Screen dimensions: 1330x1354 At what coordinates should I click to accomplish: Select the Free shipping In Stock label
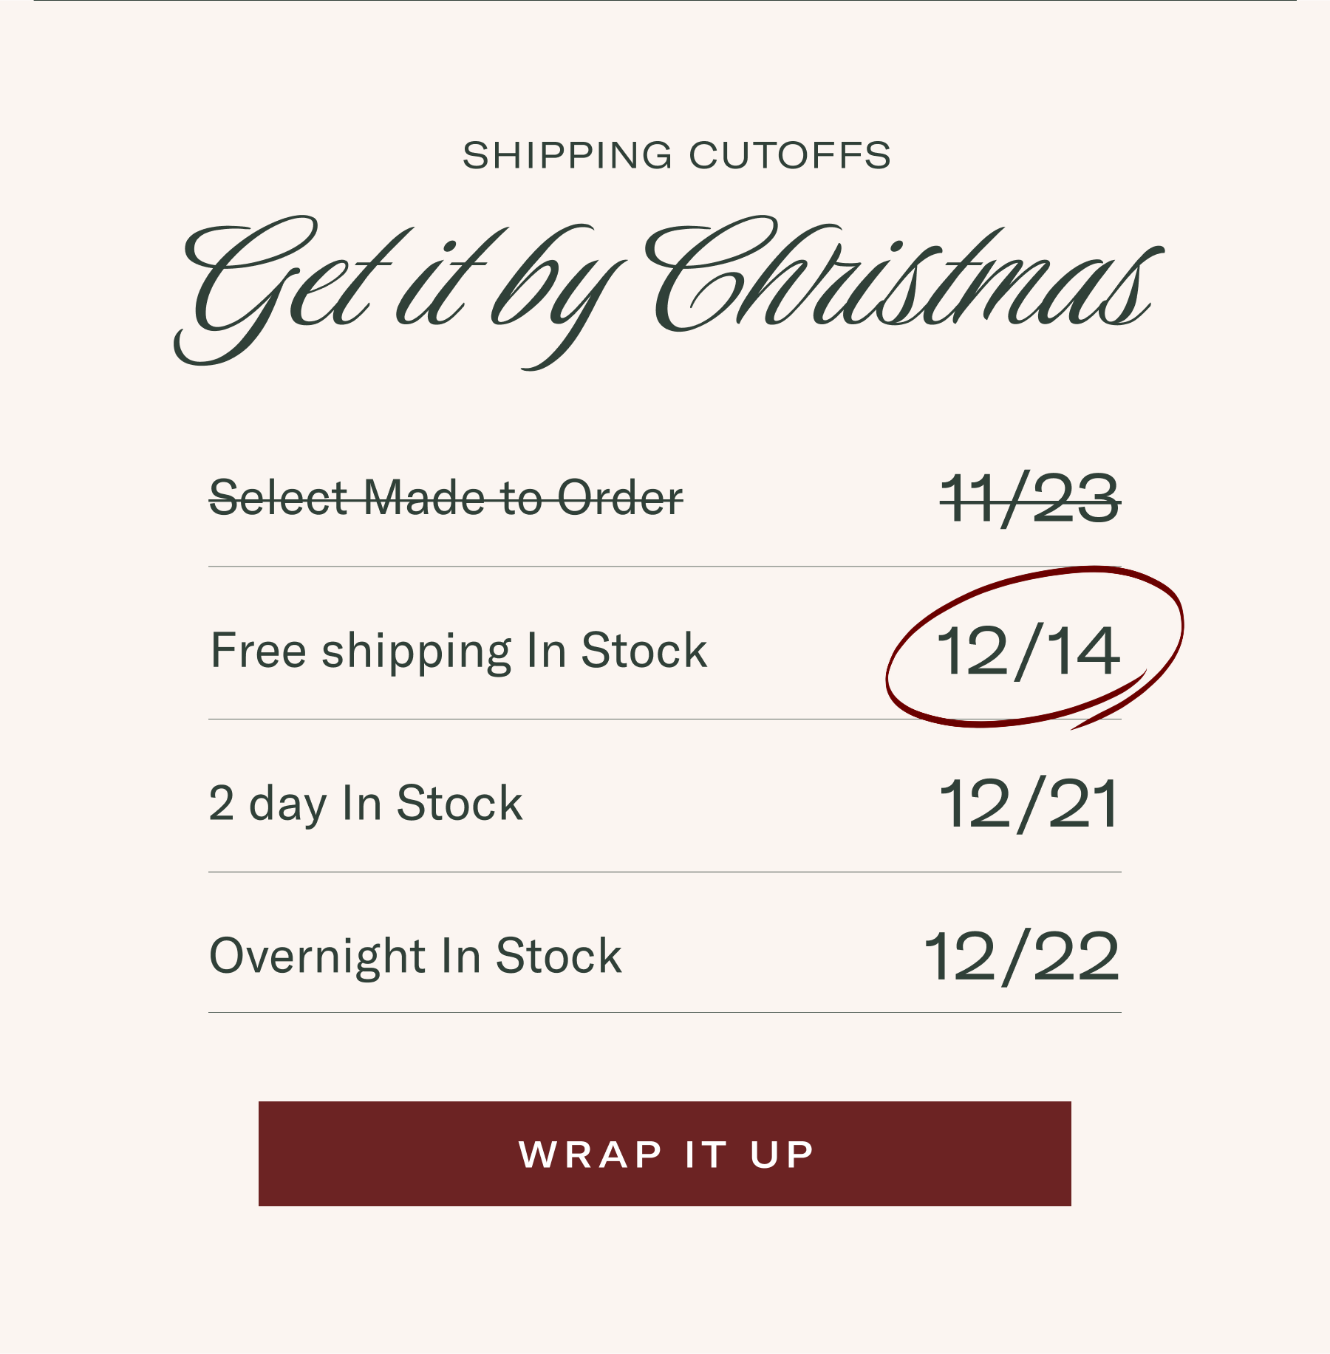[x=458, y=651]
